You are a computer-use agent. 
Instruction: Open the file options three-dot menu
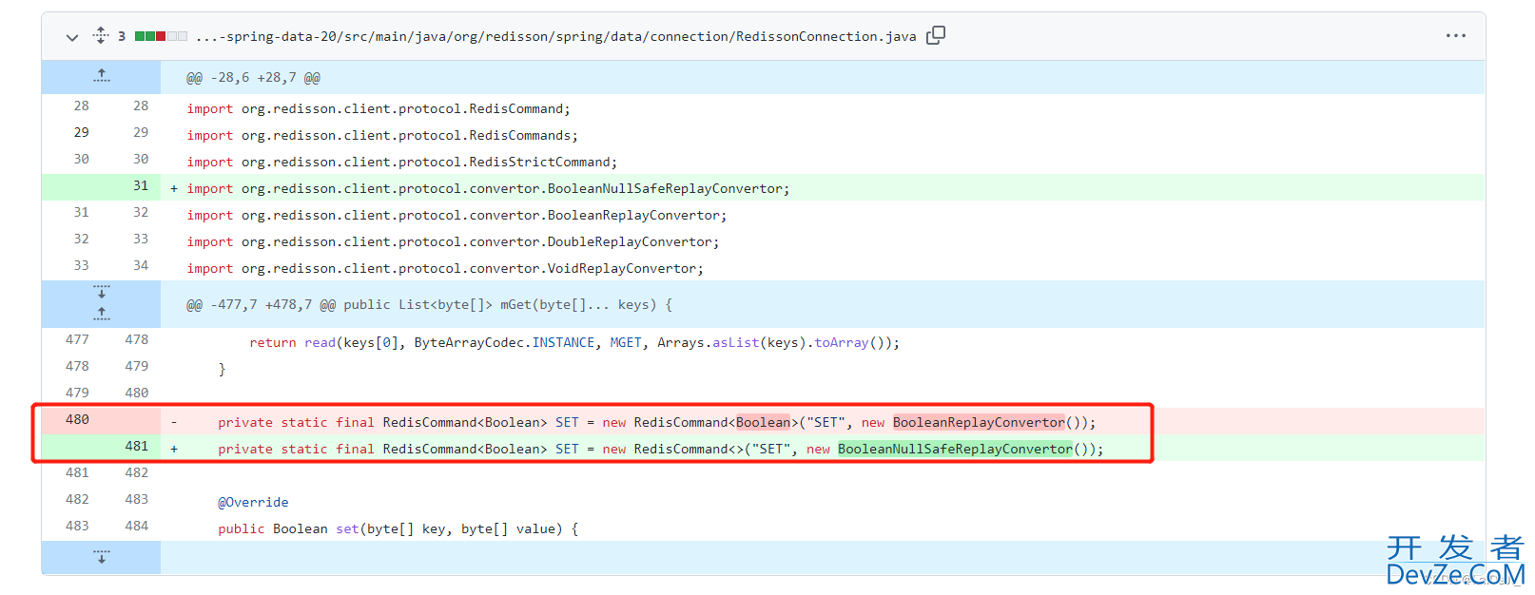point(1455,35)
